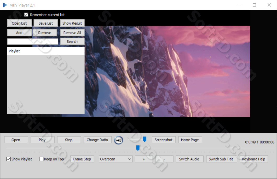Click the minus button for overscan
Image resolution: width=277 pixels, height=179 pixels.
point(164,159)
